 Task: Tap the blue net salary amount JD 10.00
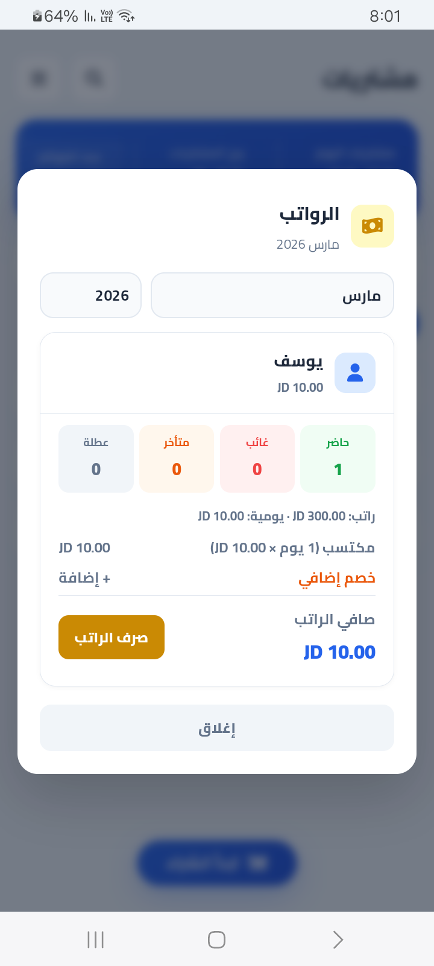[339, 652]
